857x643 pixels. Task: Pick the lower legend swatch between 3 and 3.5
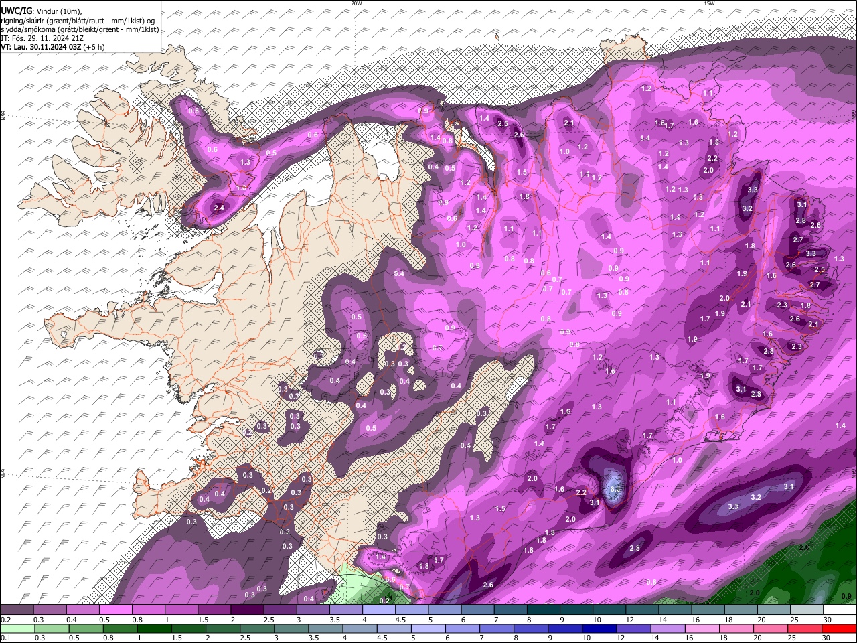[291, 629]
